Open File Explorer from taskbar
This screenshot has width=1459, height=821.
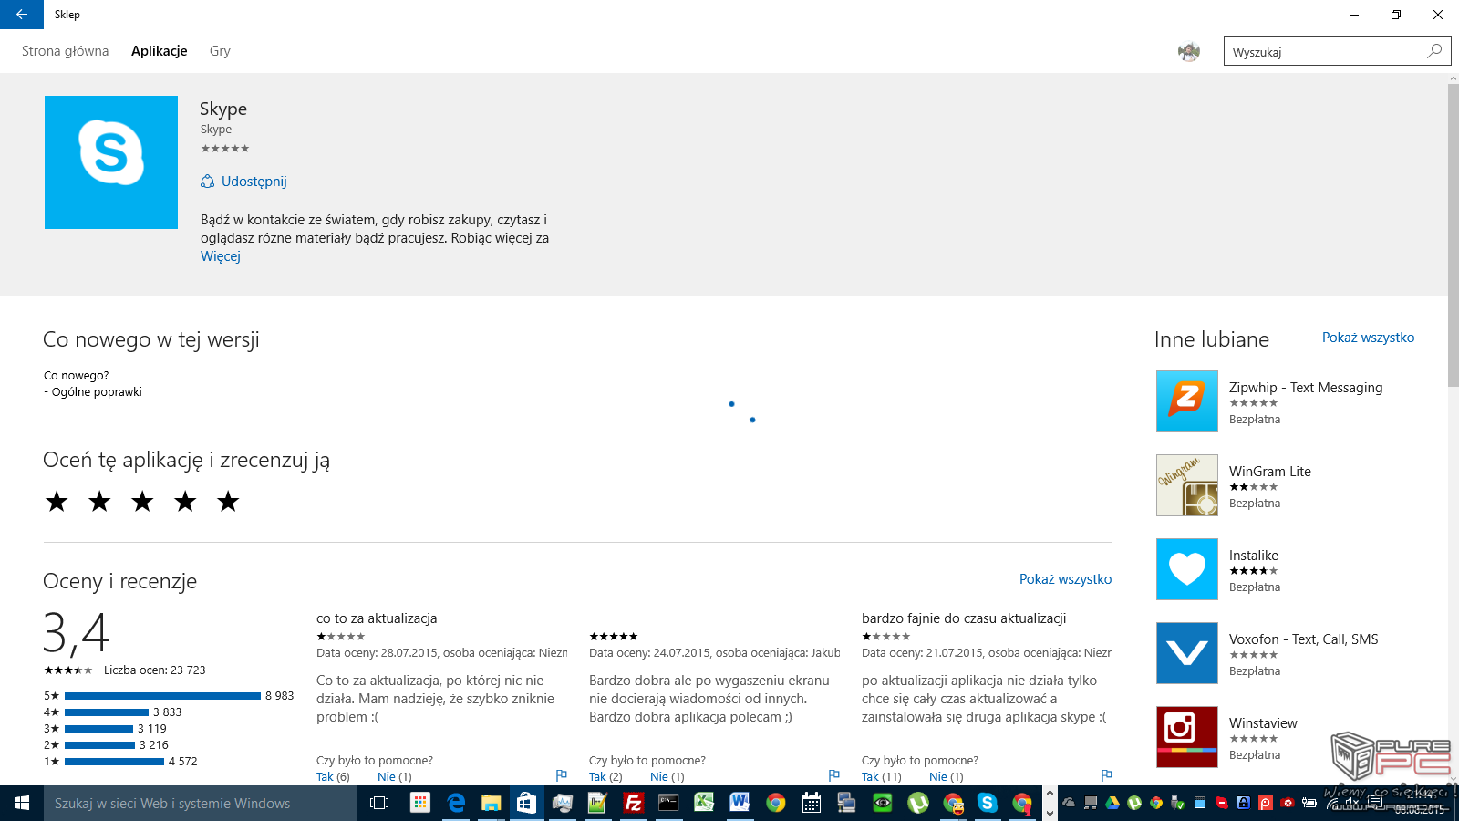pos(492,803)
